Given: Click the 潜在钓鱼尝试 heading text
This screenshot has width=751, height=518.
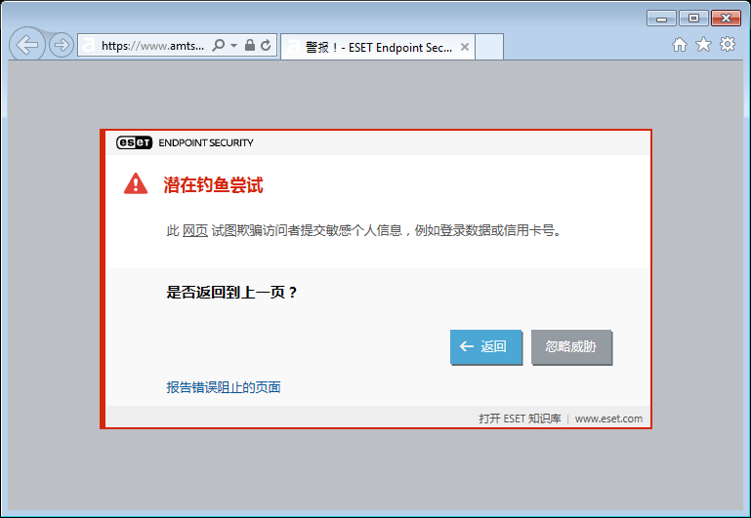Looking at the screenshot, I should click(213, 185).
